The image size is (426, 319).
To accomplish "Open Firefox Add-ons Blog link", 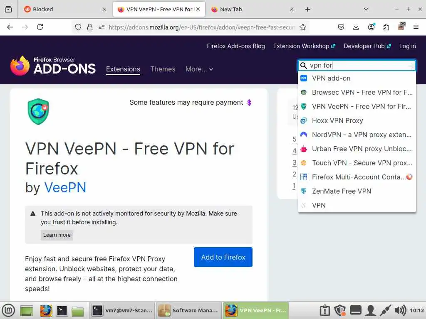I will pyautogui.click(x=236, y=46).
